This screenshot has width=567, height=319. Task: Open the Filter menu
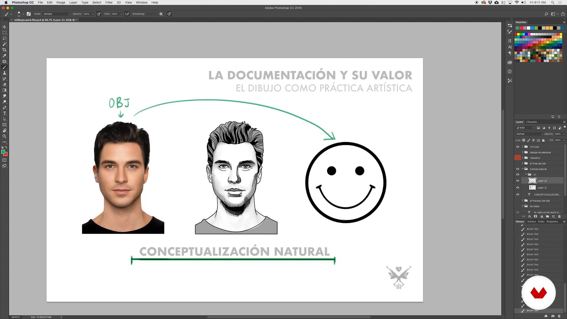[x=109, y=2]
